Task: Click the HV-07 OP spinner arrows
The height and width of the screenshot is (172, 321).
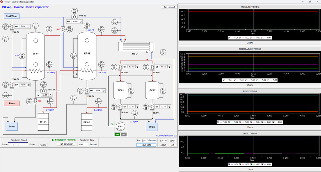Action: click(x=104, y=91)
